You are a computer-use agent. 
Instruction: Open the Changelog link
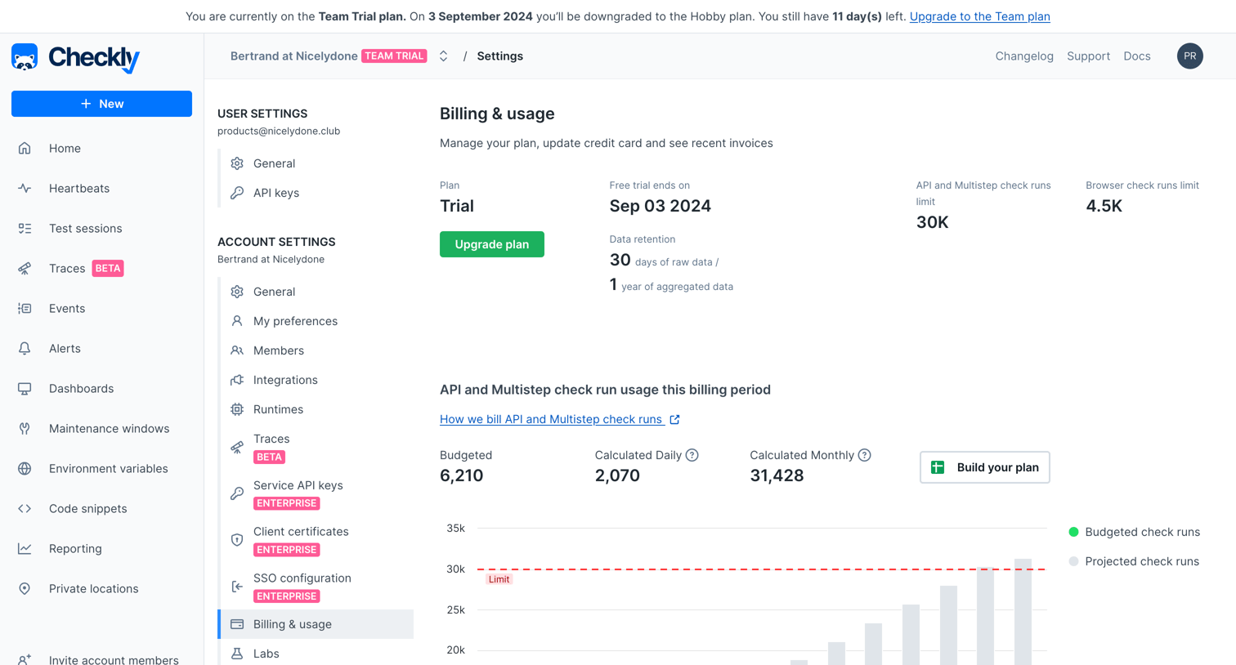[1024, 56]
